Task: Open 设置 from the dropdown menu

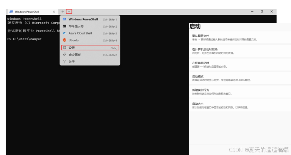Action: 90,48
